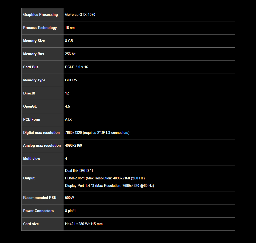Image resolution: width=256 pixels, height=243 pixels.
Task: Select '7680x4320 (requires 2*DP1.3 connectors)' text
Action: (x=97, y=133)
